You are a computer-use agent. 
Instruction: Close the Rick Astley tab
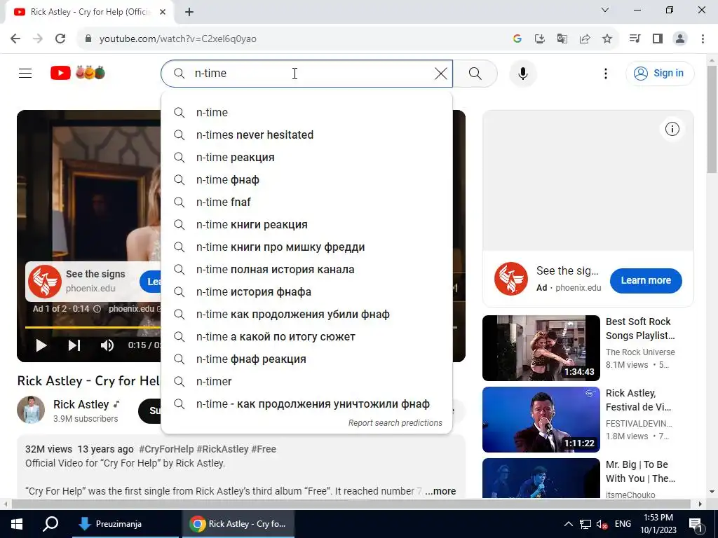coord(163,12)
